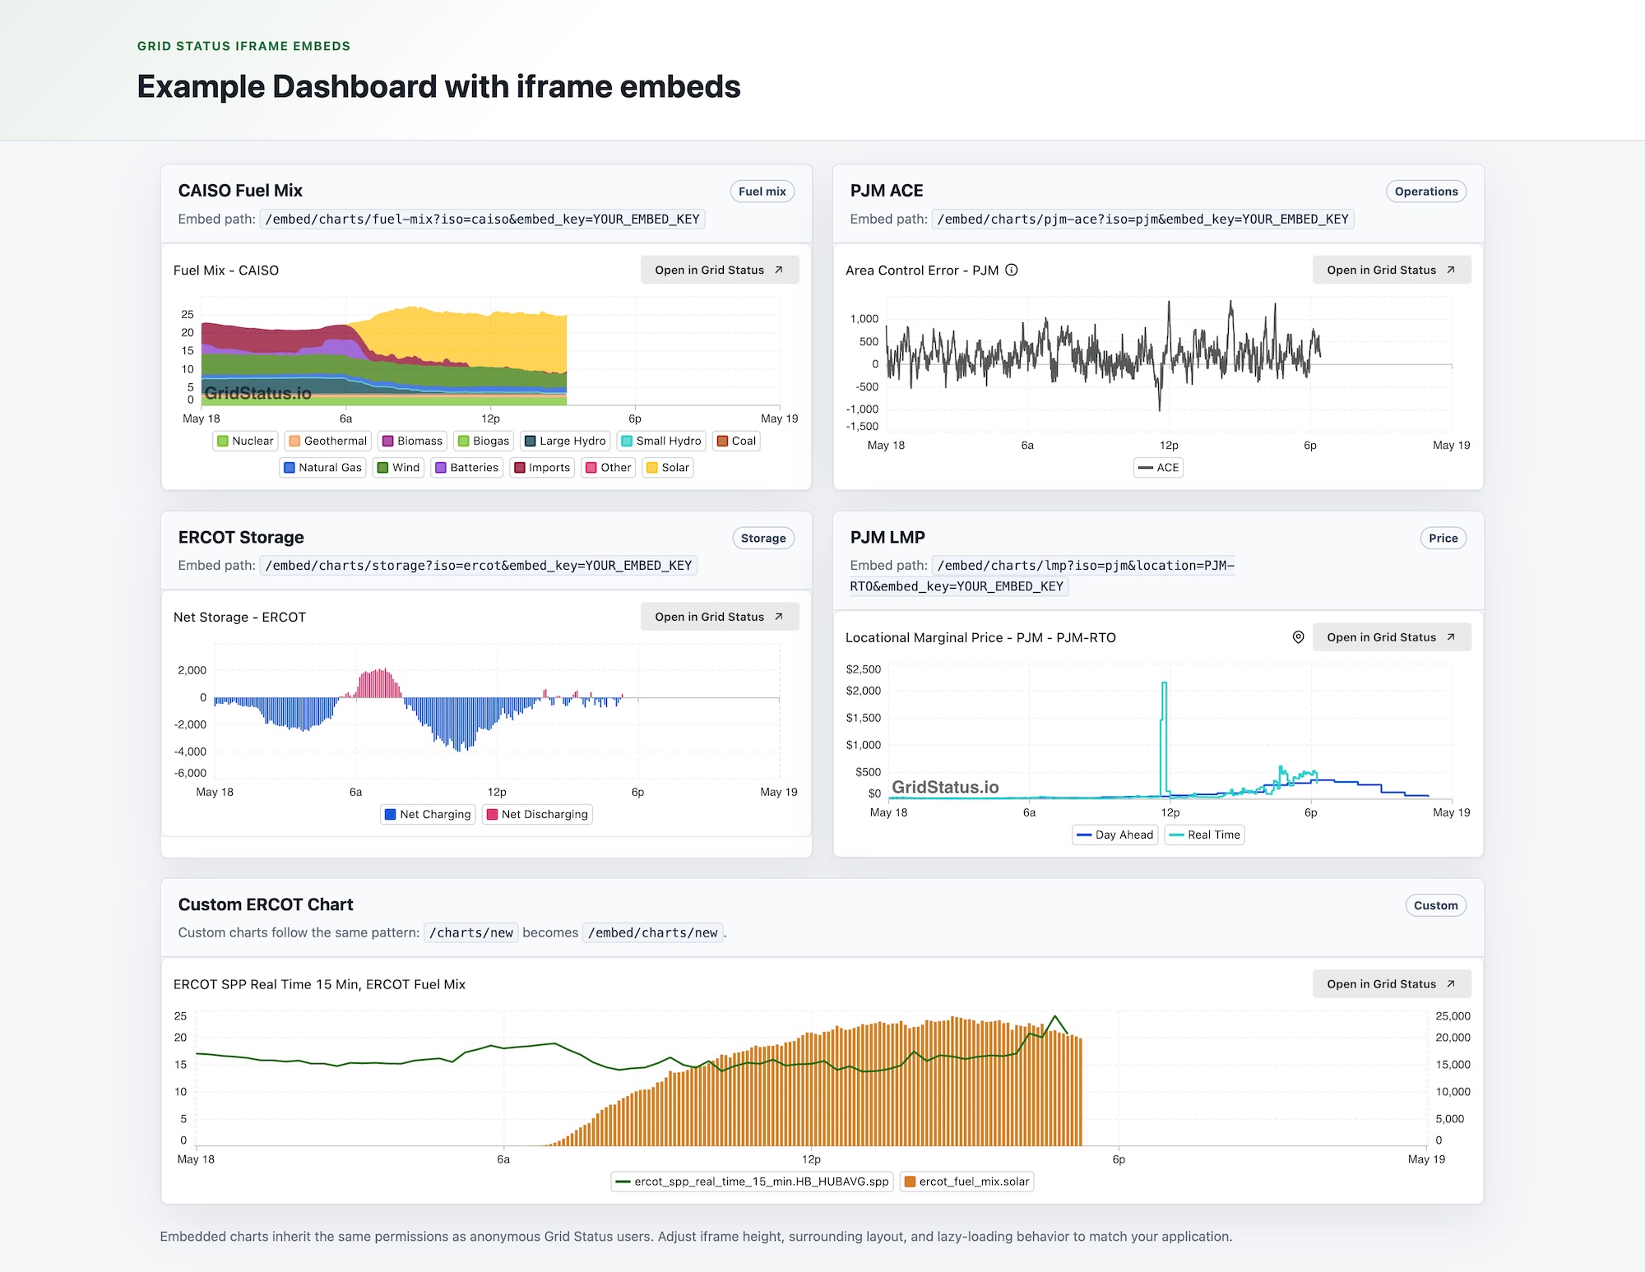
Task: Toggle Natural Gas series in legend
Action: [x=322, y=467]
